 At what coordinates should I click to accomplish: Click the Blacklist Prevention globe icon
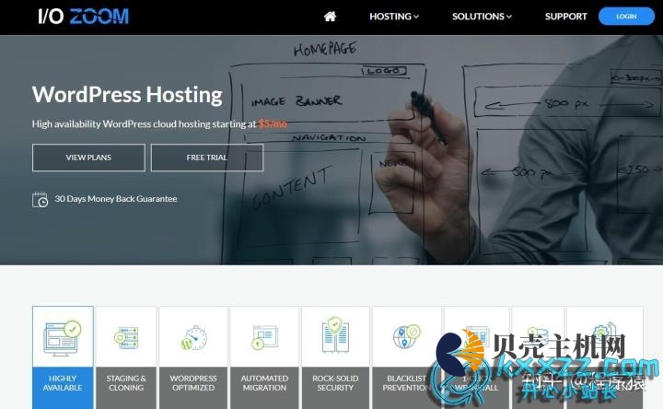point(406,337)
